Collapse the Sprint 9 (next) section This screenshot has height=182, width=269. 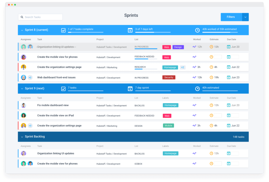click(x=22, y=88)
